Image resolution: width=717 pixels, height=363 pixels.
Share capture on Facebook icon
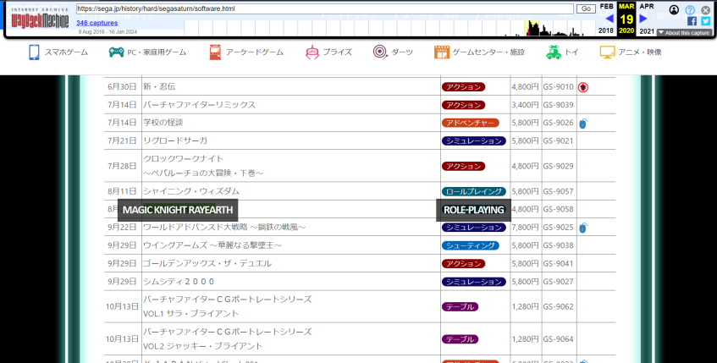pos(692,21)
